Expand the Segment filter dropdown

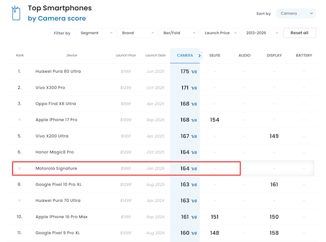tap(96, 33)
